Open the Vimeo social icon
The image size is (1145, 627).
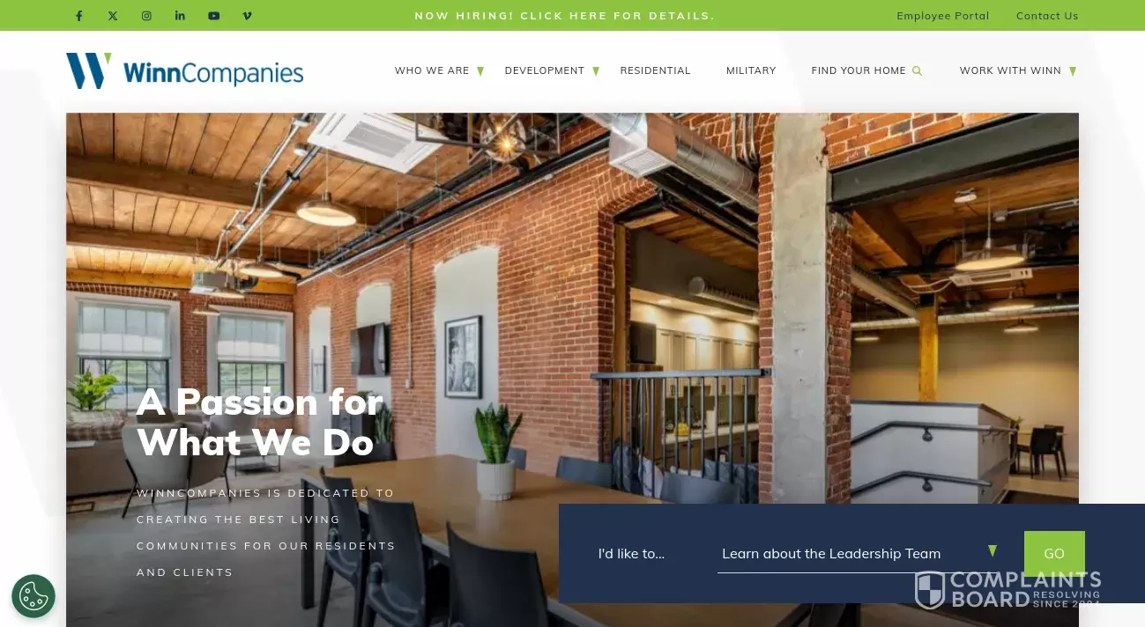click(x=247, y=16)
